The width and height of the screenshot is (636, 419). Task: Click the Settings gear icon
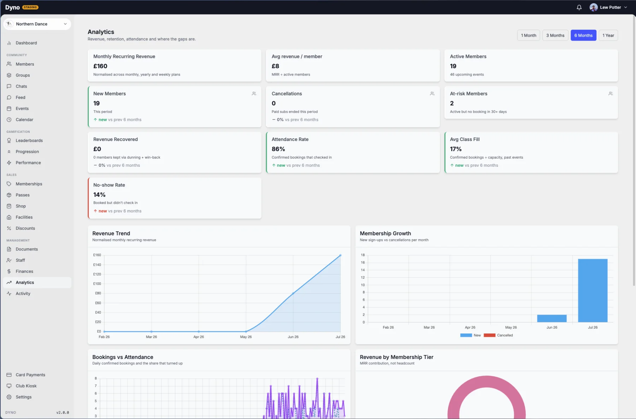tap(9, 397)
